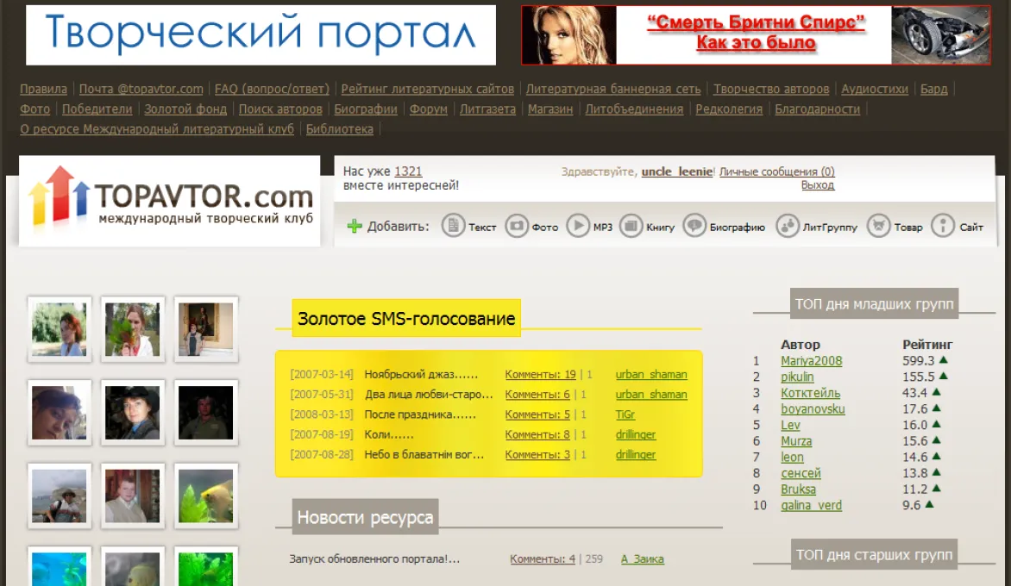Open author galina_verd profile link
The image size is (1011, 586).
pyautogui.click(x=811, y=506)
